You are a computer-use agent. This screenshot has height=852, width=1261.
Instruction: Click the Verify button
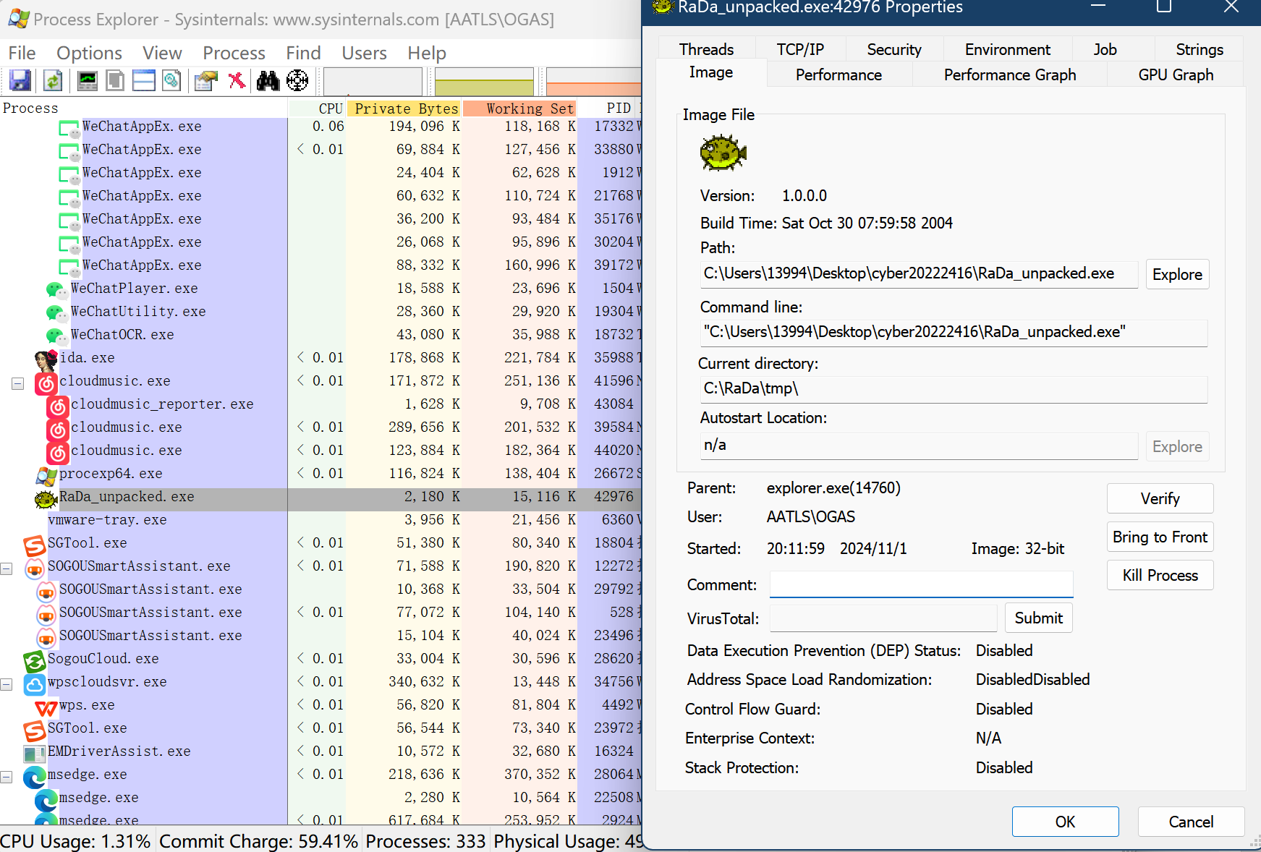pos(1160,498)
